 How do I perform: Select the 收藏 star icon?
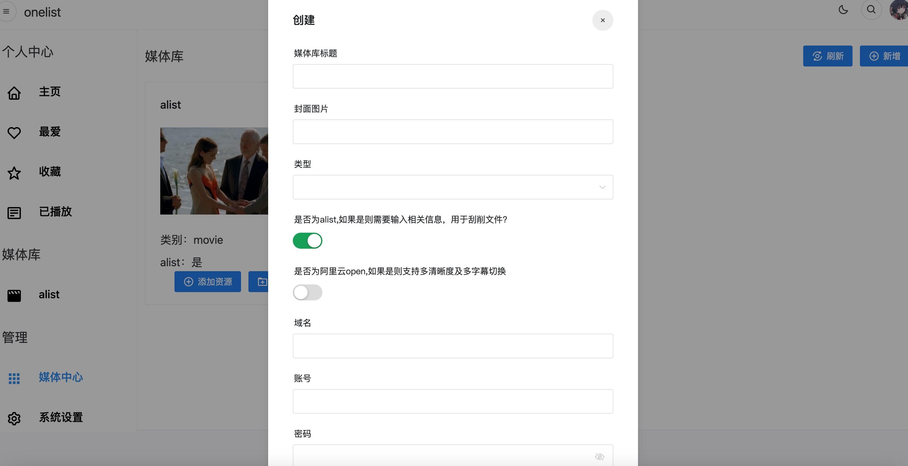[14, 173]
